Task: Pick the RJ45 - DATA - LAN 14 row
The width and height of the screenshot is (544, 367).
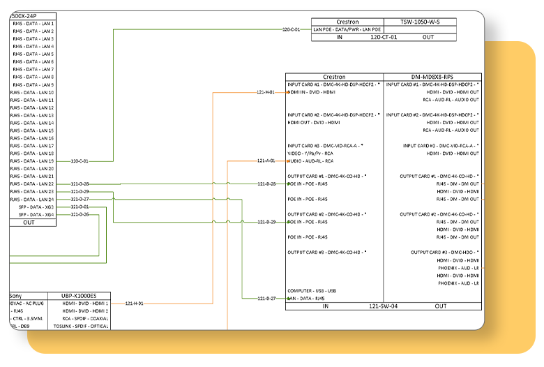Action: click(x=32, y=123)
